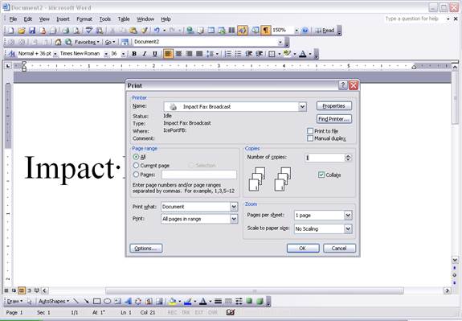Enable the Print to file checkbox
Viewport: 462px width, 321px height.
tap(310, 130)
